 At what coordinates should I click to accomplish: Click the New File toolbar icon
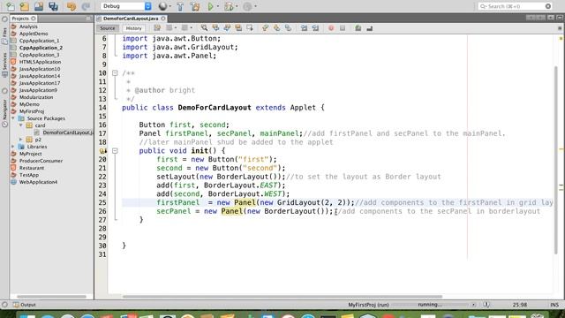(x=10, y=6)
